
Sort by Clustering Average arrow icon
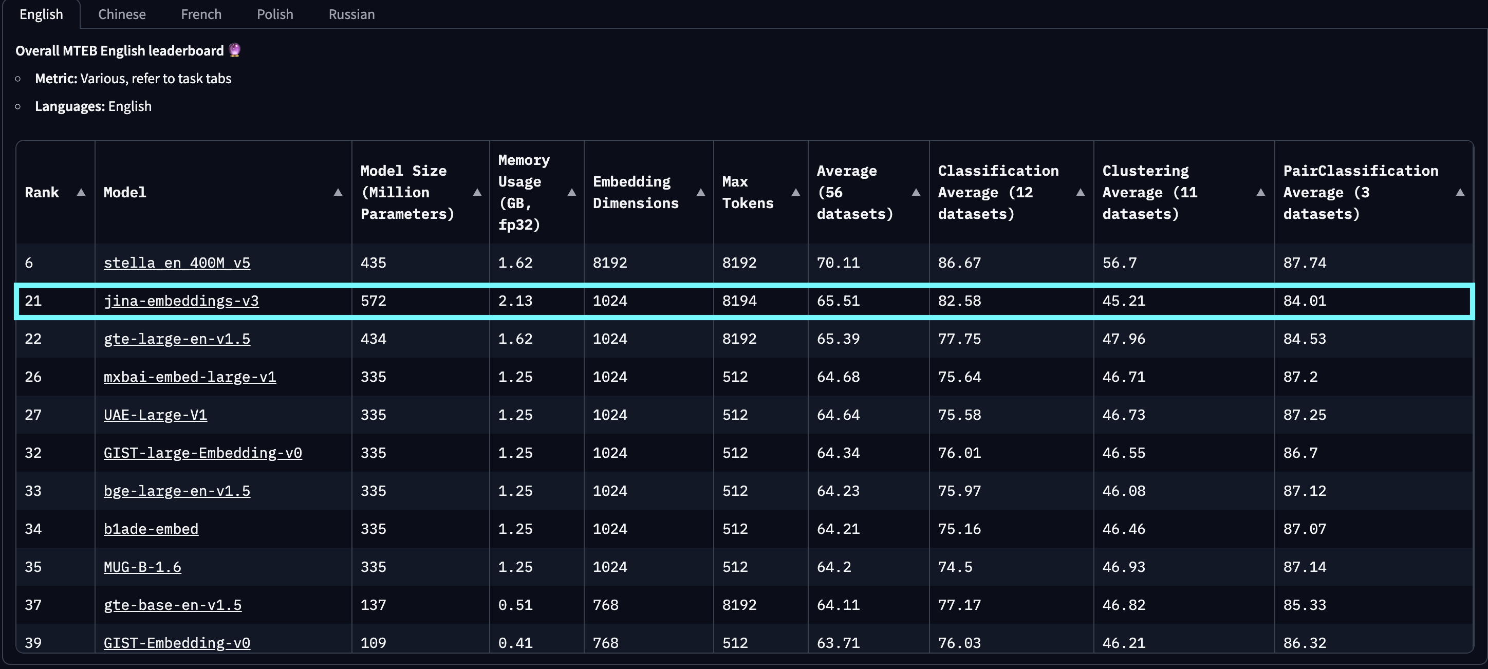click(1260, 192)
